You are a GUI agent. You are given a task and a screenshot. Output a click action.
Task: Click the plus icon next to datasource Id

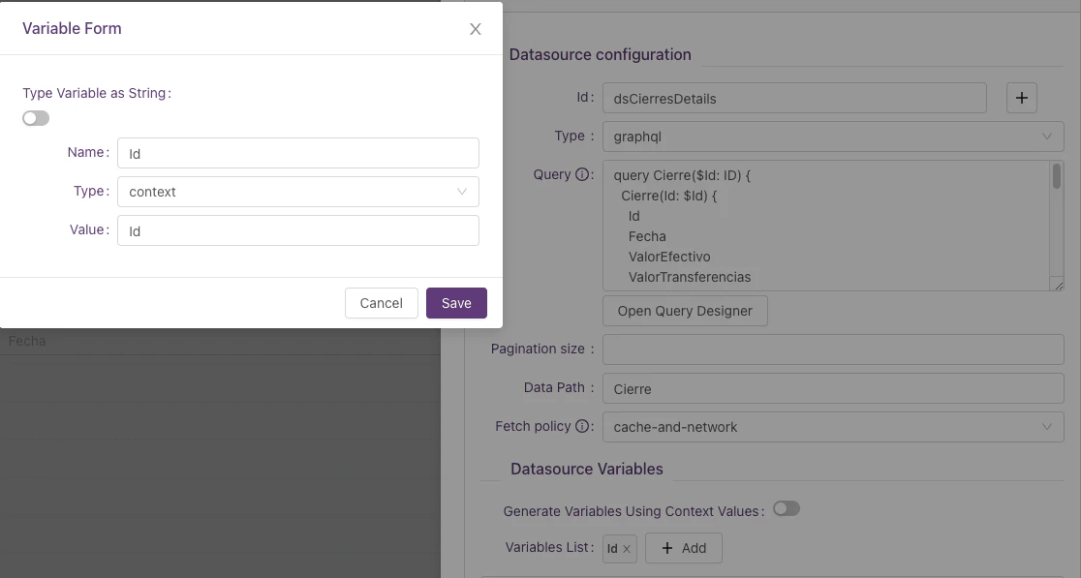pyautogui.click(x=1022, y=99)
